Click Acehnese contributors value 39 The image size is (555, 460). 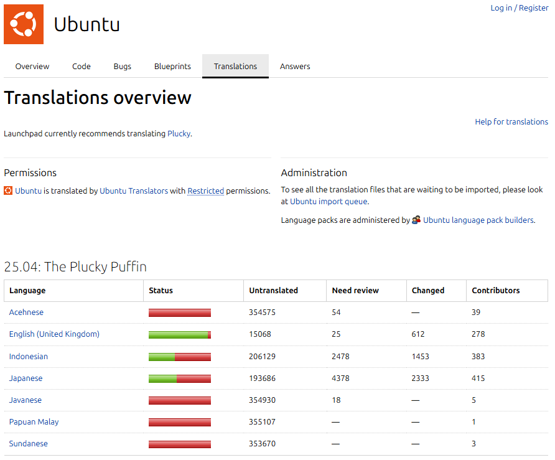pos(476,312)
